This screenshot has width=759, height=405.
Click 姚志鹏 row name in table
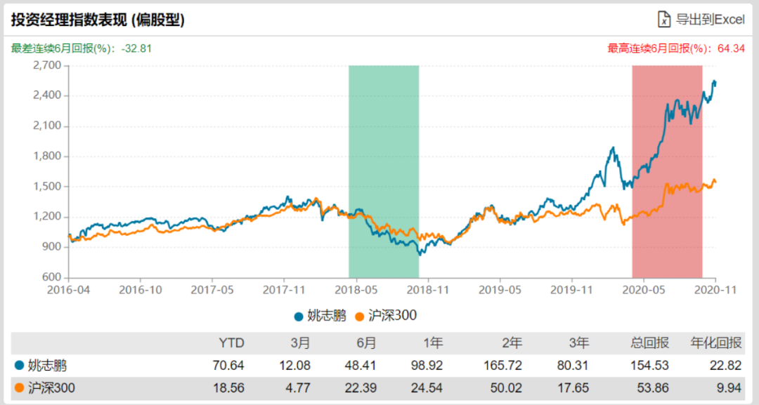coord(47,366)
